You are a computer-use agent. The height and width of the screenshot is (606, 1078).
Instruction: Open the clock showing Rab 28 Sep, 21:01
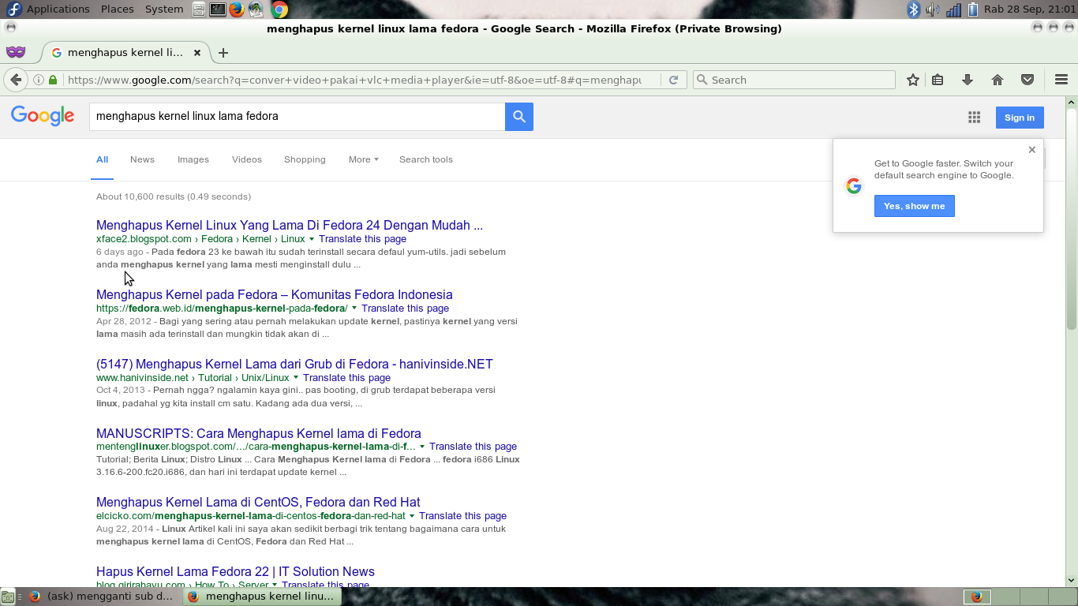1029,9
